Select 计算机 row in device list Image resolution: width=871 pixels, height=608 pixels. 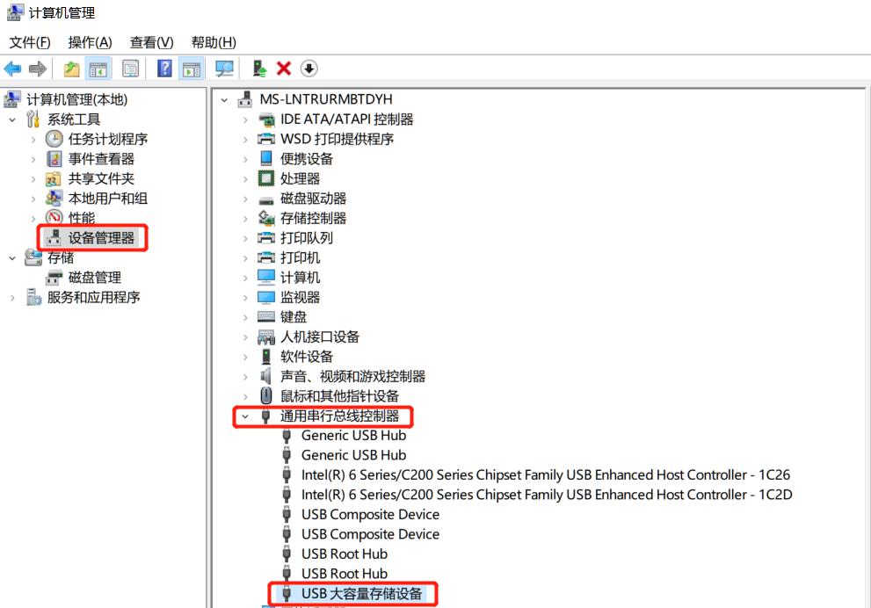click(300, 278)
